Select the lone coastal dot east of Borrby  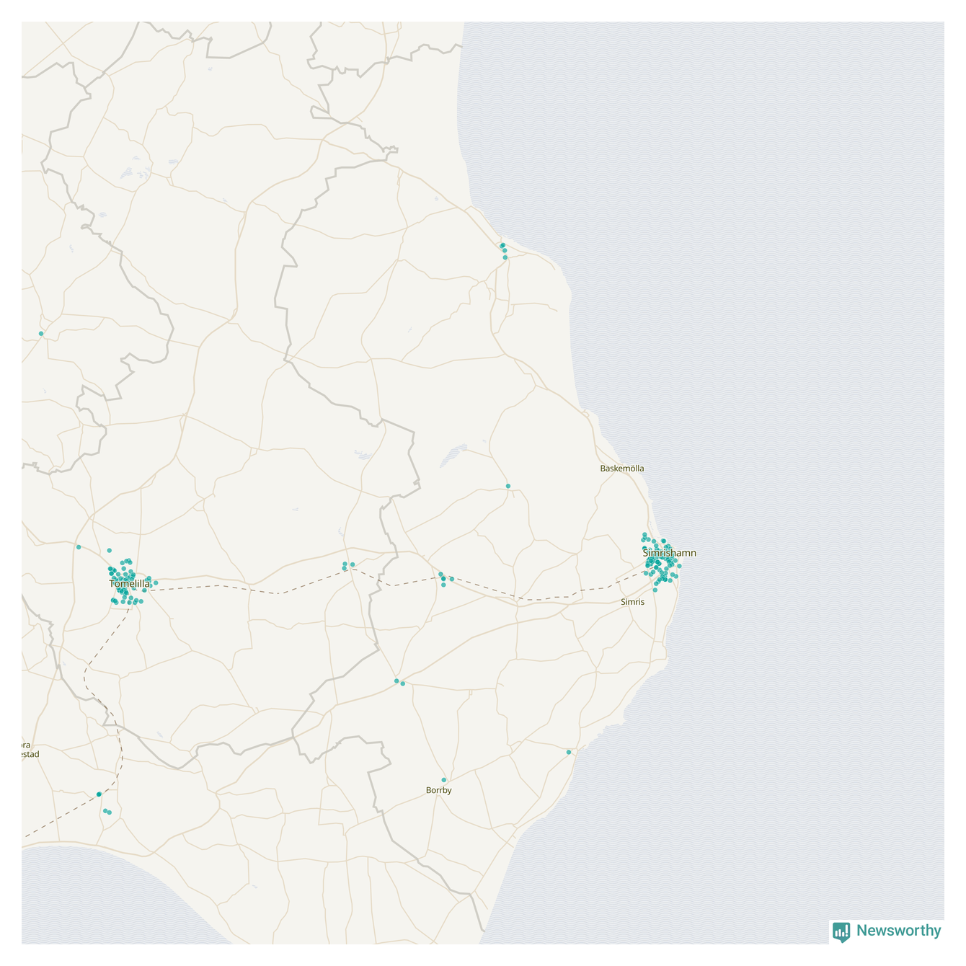(x=569, y=752)
